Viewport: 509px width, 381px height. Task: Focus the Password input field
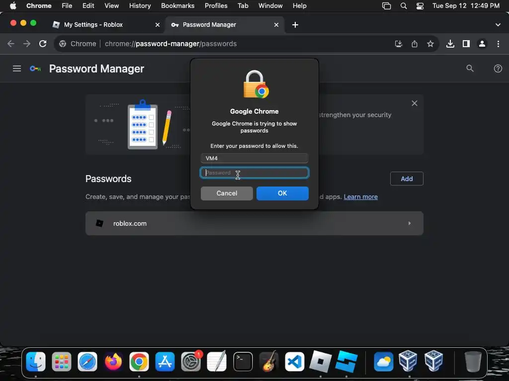254,173
